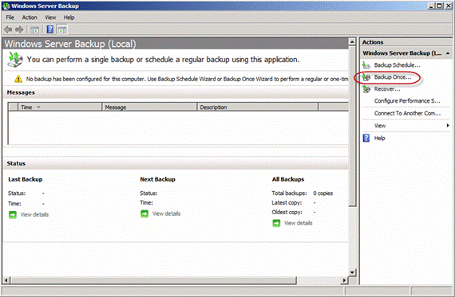The image size is (455, 297).
Task: Click the Show/Hide Console Tree toolbar icon
Action: [35, 29]
